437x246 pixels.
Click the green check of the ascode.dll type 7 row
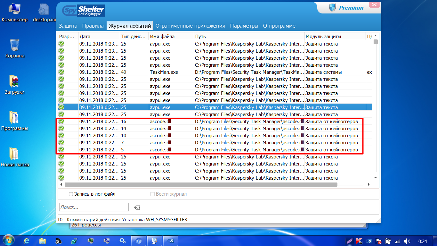coord(61,143)
